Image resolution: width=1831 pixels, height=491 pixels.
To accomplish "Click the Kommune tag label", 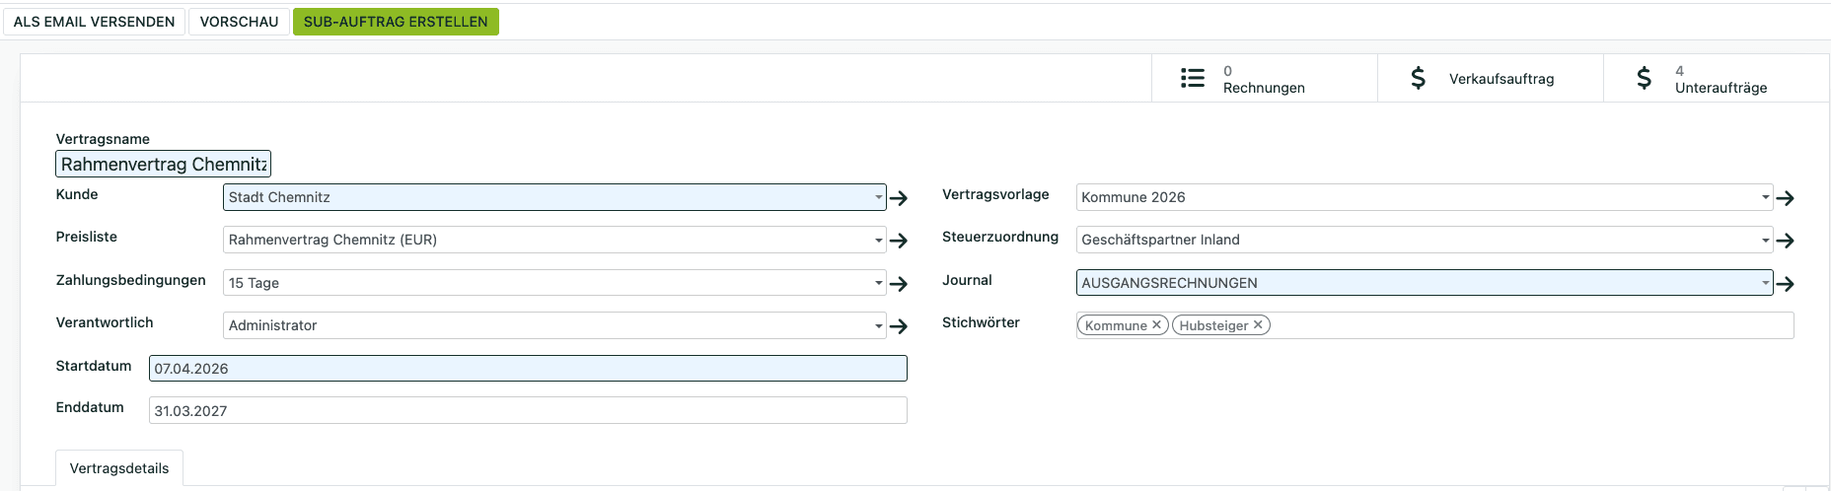I will click(1116, 325).
